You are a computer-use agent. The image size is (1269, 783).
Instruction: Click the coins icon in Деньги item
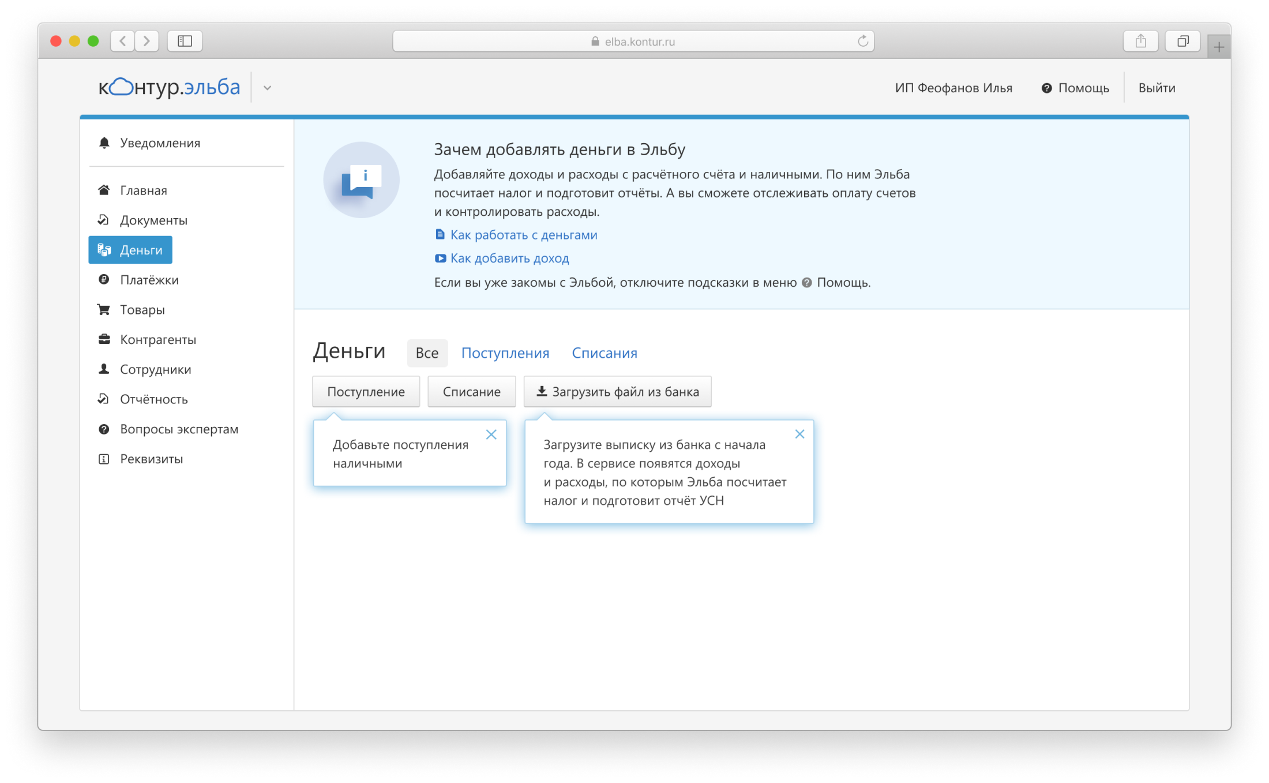click(104, 250)
